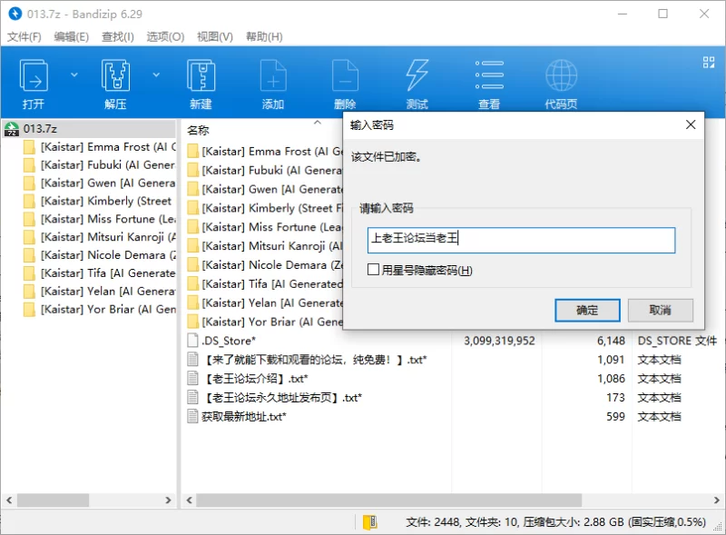Screen dimensions: 726x535
Task: Select [Kaistar] Yelan in the tree
Action: (99, 292)
